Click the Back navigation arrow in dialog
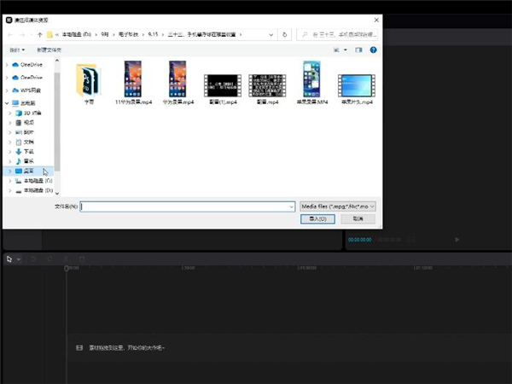Viewport: 512px width, 384px height. pos(10,35)
